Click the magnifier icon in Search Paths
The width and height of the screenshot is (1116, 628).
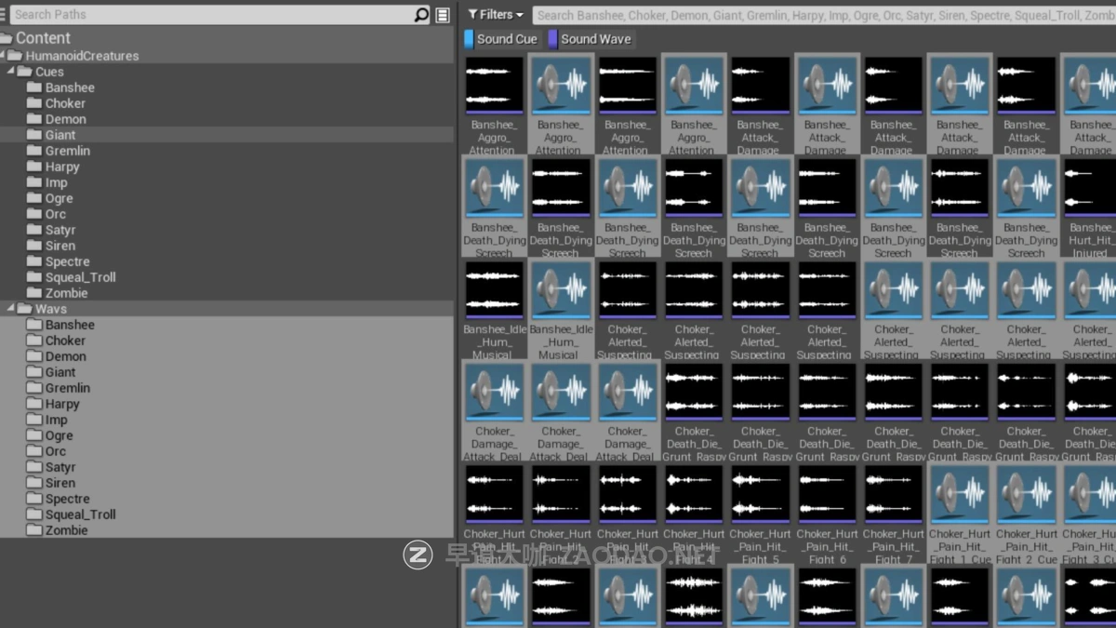click(x=421, y=15)
